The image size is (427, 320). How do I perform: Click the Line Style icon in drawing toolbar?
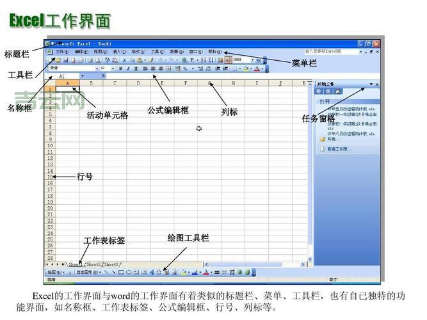pyautogui.click(x=217, y=272)
